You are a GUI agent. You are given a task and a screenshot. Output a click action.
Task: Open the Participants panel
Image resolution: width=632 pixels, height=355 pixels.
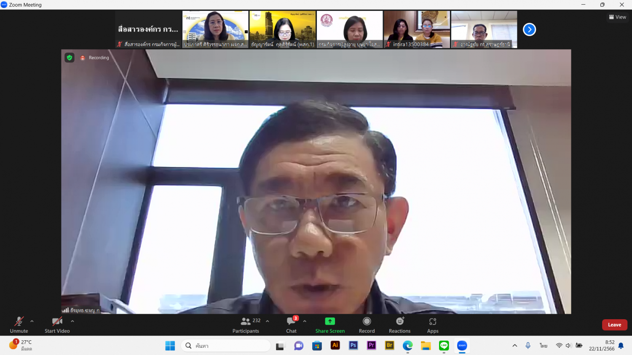(246, 325)
